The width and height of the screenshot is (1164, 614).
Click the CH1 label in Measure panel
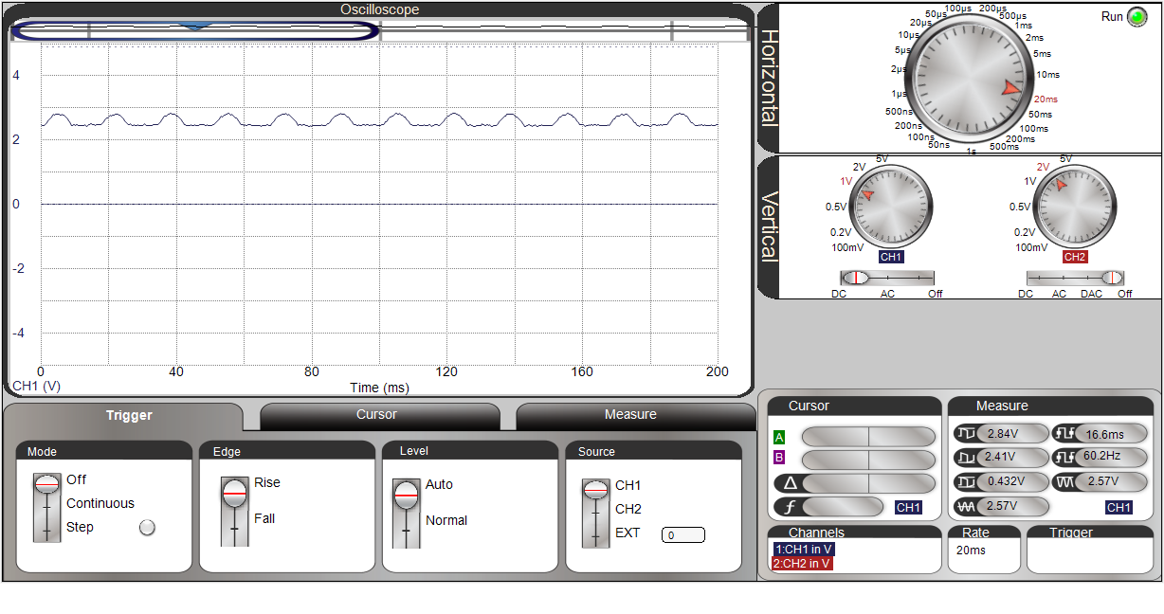coord(1119,508)
